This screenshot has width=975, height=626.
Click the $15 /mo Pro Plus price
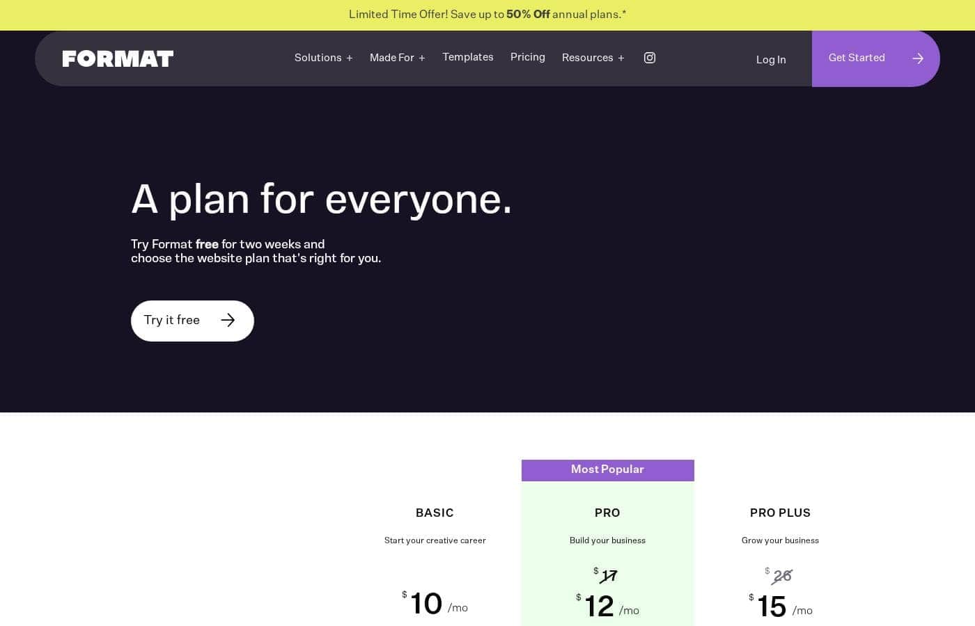pos(780,607)
